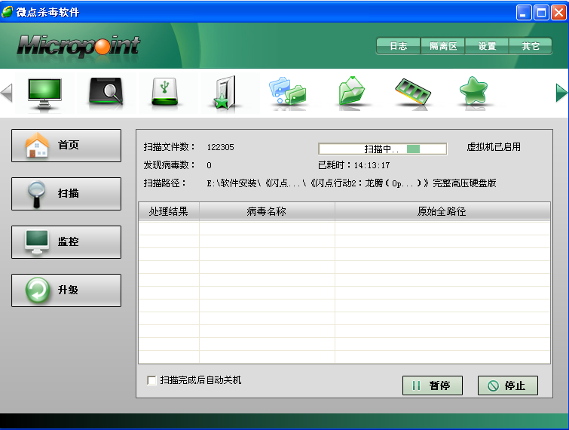Open the 升级 upgrade section
Image resolution: width=569 pixels, height=430 pixels.
click(66, 290)
